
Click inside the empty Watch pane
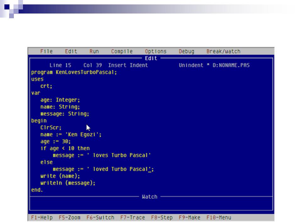(x=151, y=205)
